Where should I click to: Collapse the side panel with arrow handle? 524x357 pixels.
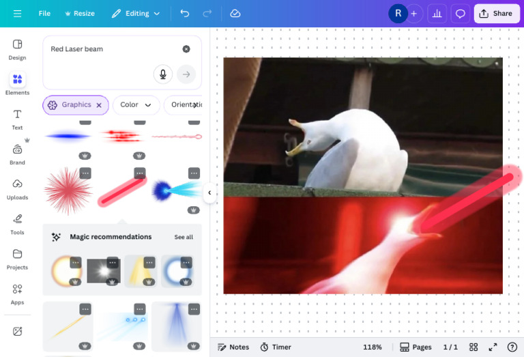pyautogui.click(x=209, y=192)
